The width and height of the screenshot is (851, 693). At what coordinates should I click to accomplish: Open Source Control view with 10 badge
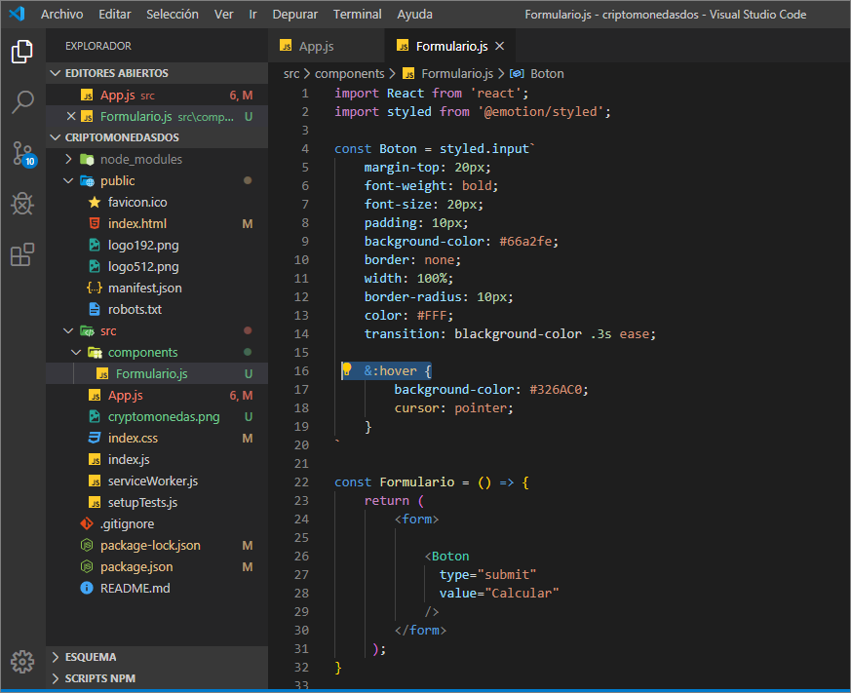tap(23, 154)
